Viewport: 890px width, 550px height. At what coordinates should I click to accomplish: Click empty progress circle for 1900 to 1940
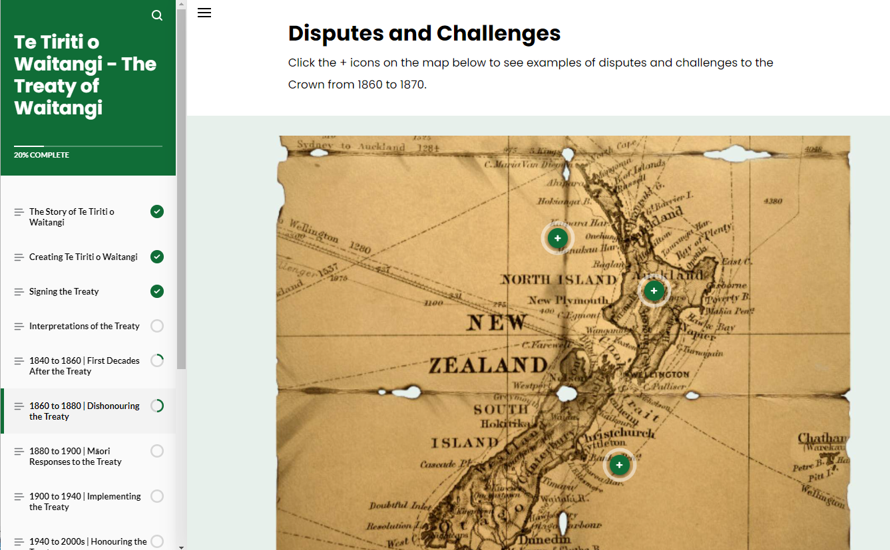tap(157, 496)
